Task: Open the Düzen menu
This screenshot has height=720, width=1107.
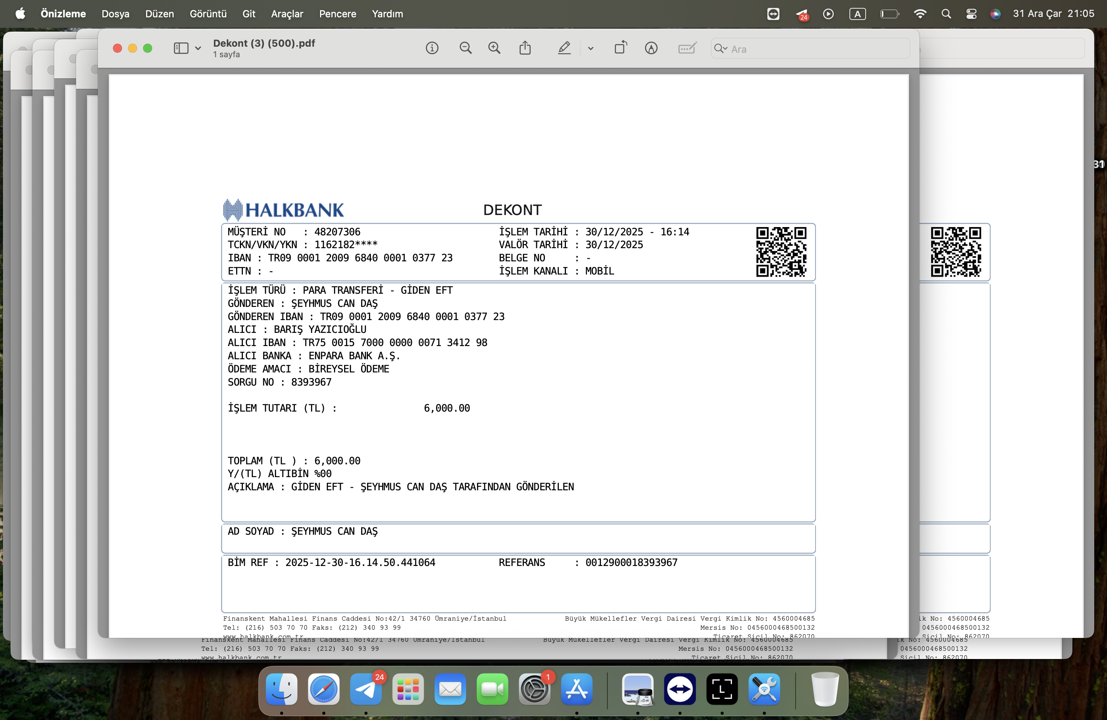Action: coord(160,14)
